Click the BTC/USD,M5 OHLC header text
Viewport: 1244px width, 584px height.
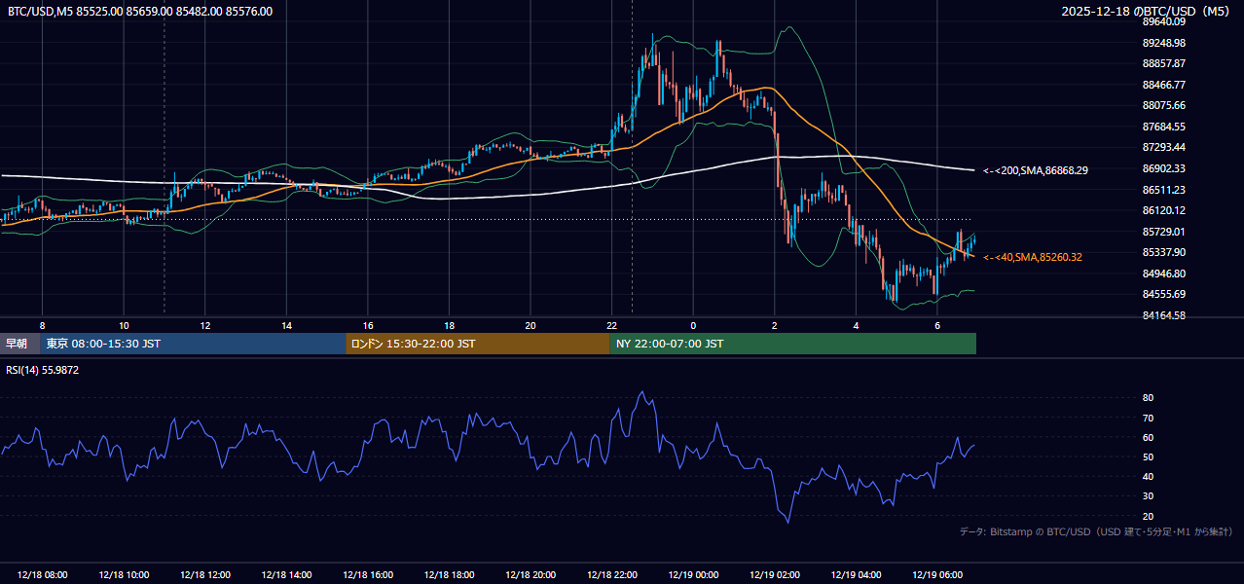140,12
